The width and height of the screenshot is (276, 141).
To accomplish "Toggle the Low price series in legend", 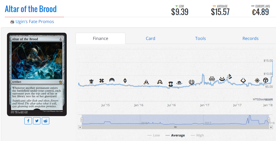I will click(154, 135).
